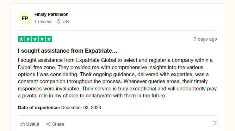Click the fourth green rating star
The height and width of the screenshot is (131, 235).
point(42,39)
